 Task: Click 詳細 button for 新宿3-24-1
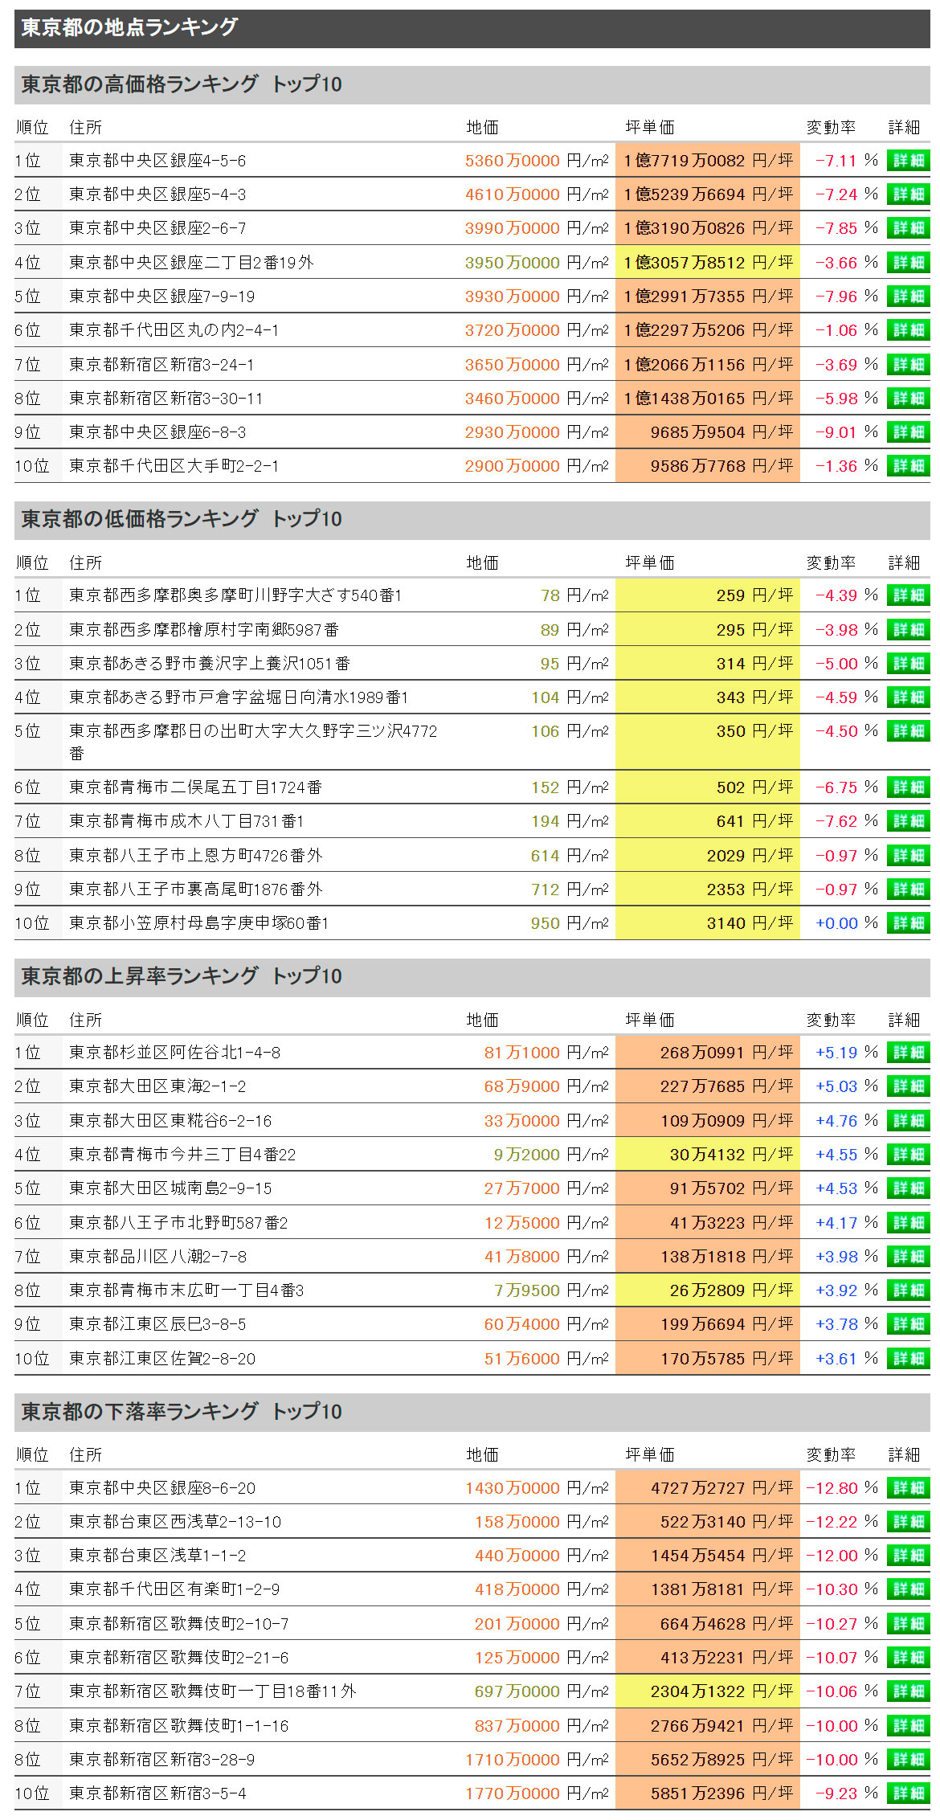click(908, 365)
